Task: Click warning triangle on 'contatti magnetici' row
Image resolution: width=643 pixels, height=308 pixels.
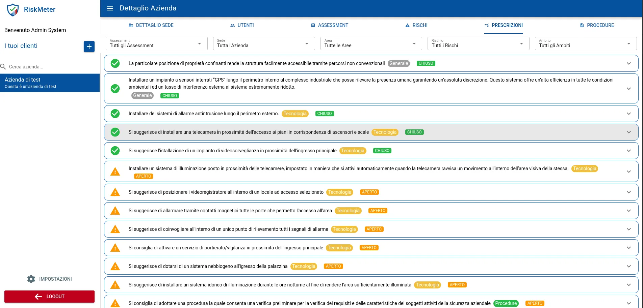Action: (115, 211)
